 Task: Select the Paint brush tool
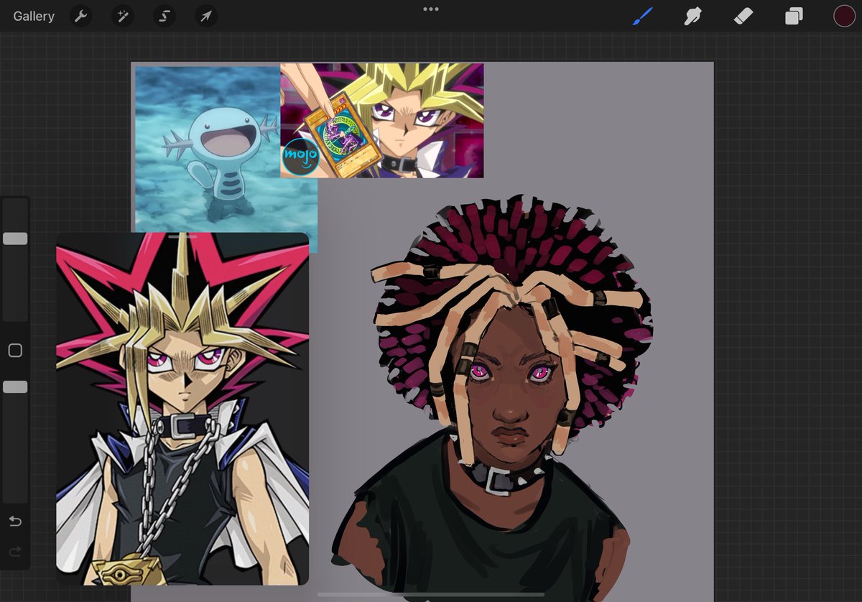pyautogui.click(x=643, y=16)
